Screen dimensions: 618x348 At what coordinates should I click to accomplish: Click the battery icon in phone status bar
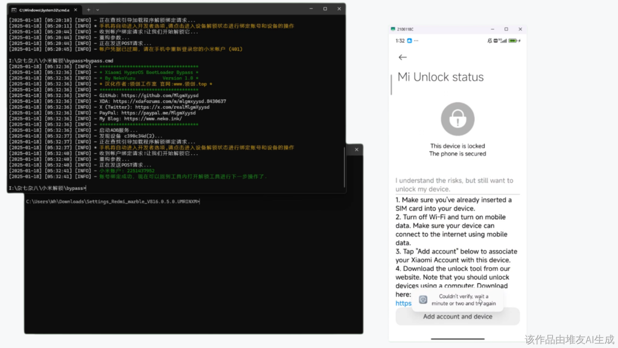pos(513,41)
